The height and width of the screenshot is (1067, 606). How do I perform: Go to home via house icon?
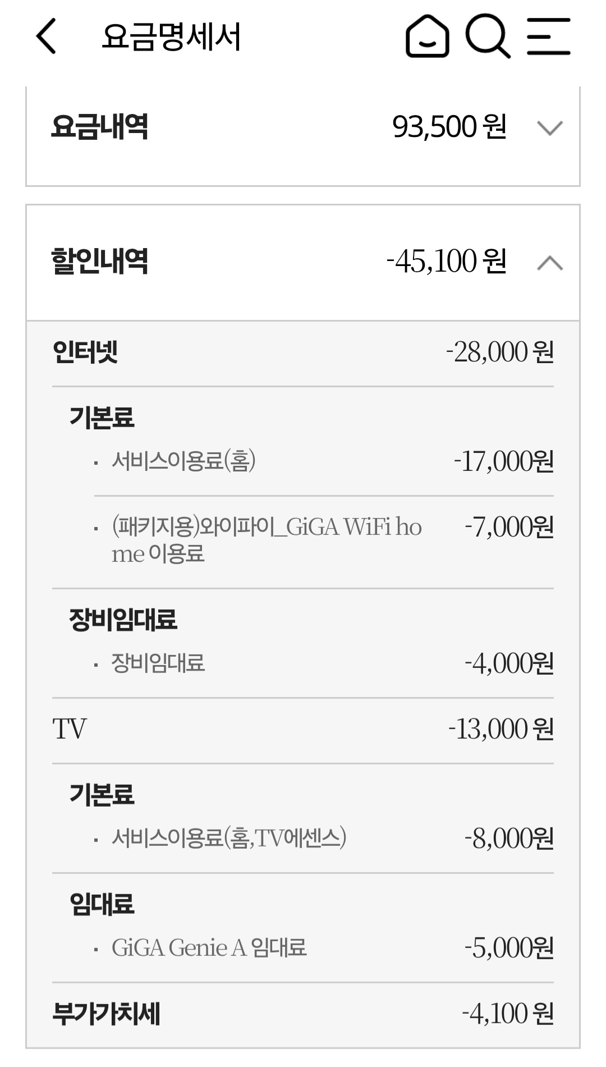427,36
